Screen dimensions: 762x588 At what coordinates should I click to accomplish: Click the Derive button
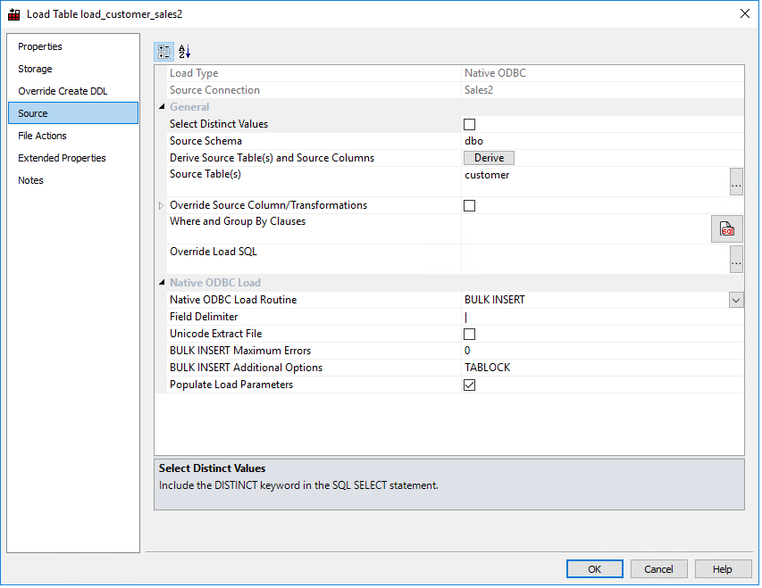(x=489, y=158)
